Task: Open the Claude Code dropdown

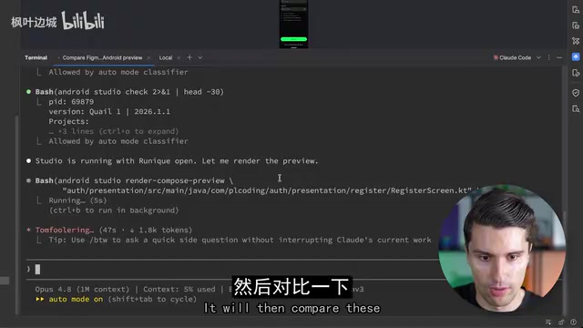Action: 515,57
